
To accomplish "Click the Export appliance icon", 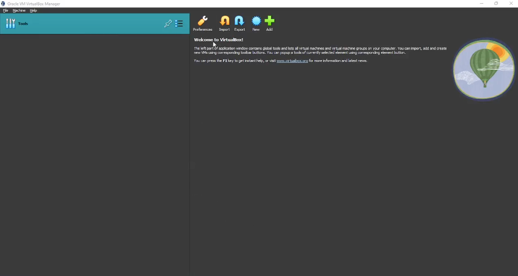I will [240, 21].
